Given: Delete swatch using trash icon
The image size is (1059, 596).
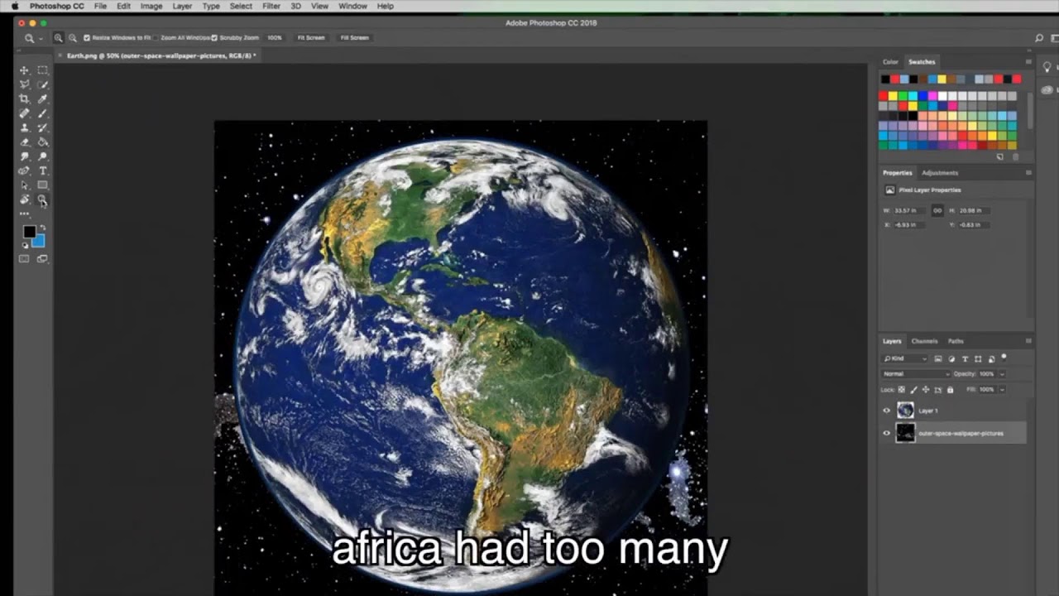Looking at the screenshot, I should (x=1016, y=156).
